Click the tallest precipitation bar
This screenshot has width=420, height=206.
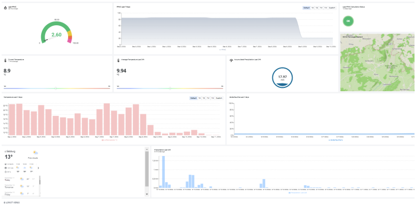click(164, 172)
